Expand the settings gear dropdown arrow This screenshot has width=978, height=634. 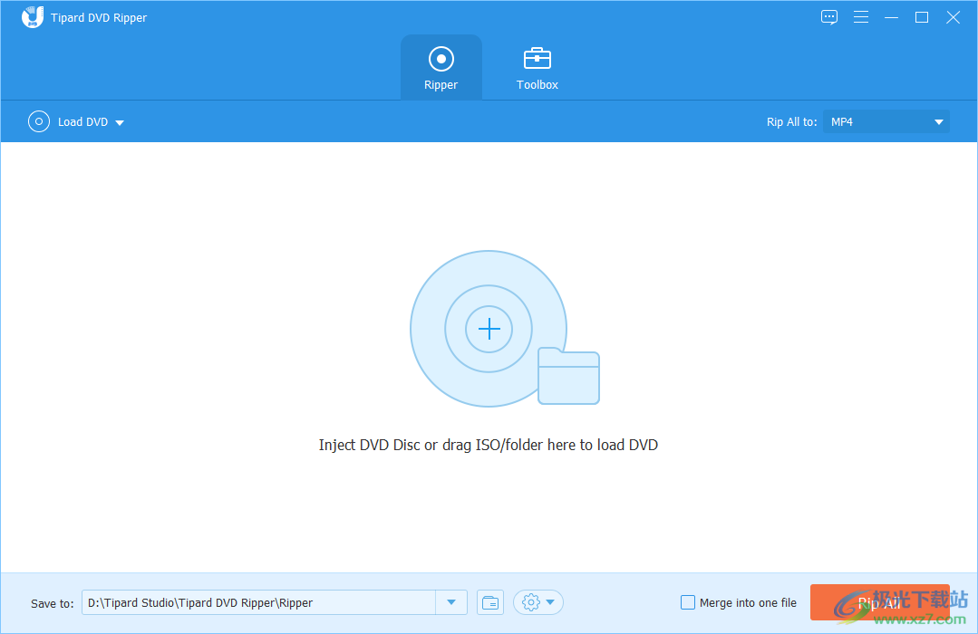[547, 602]
